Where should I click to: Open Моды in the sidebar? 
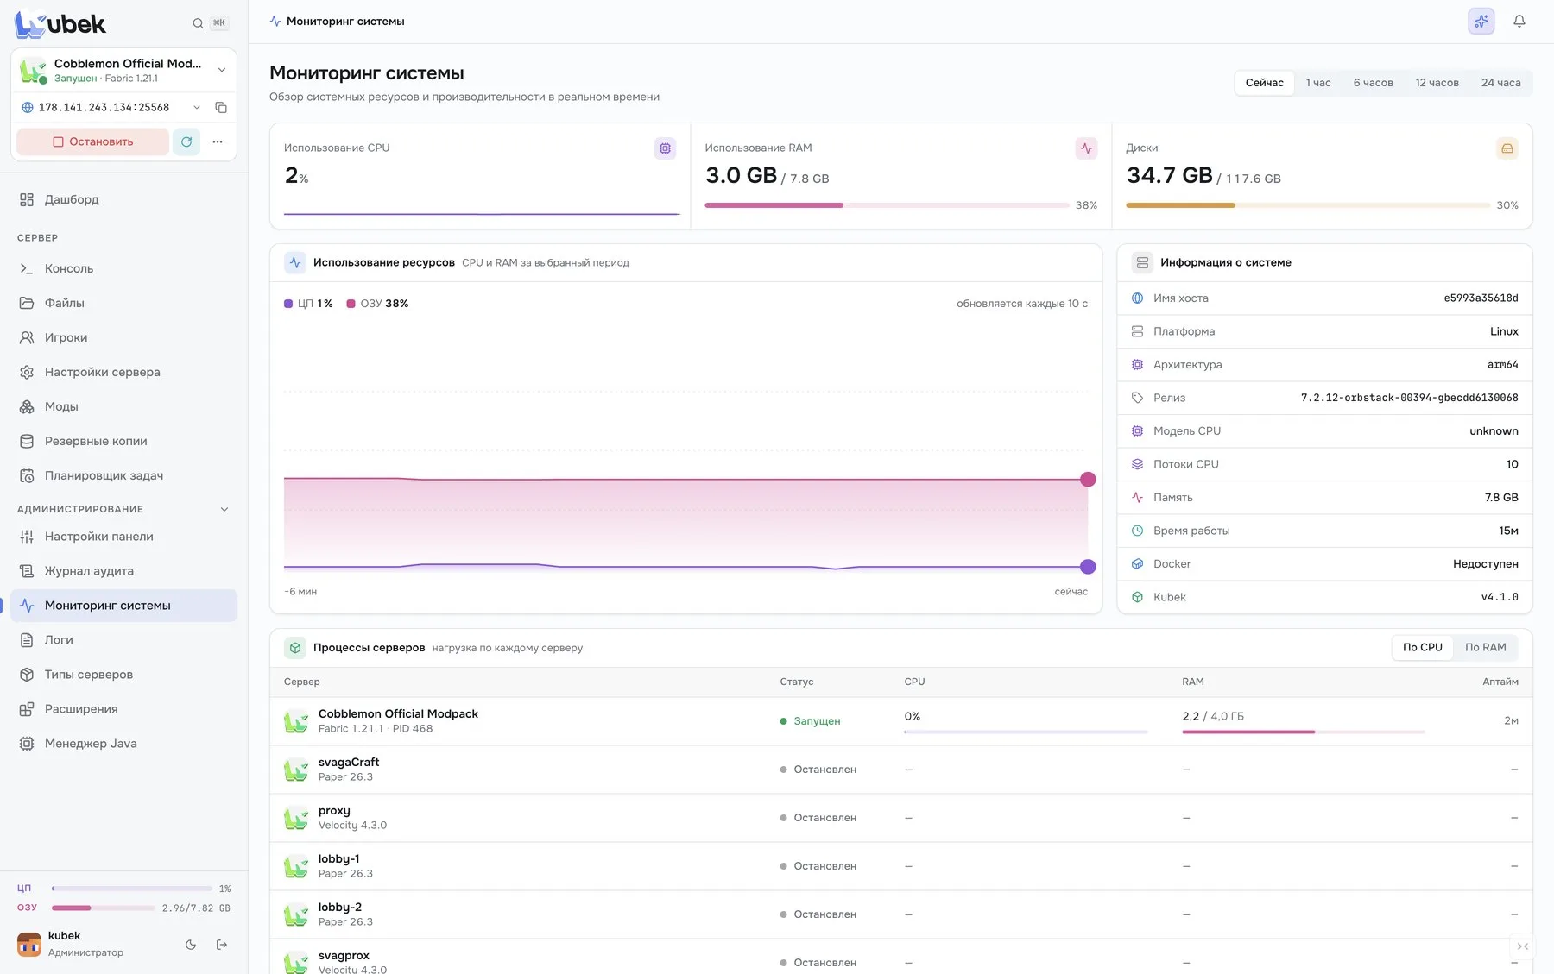tap(123, 406)
